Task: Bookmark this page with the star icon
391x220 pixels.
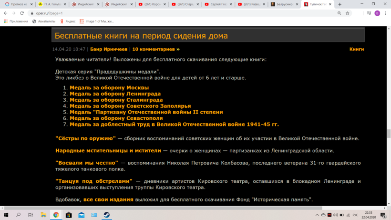Action: pyautogui.click(x=348, y=13)
